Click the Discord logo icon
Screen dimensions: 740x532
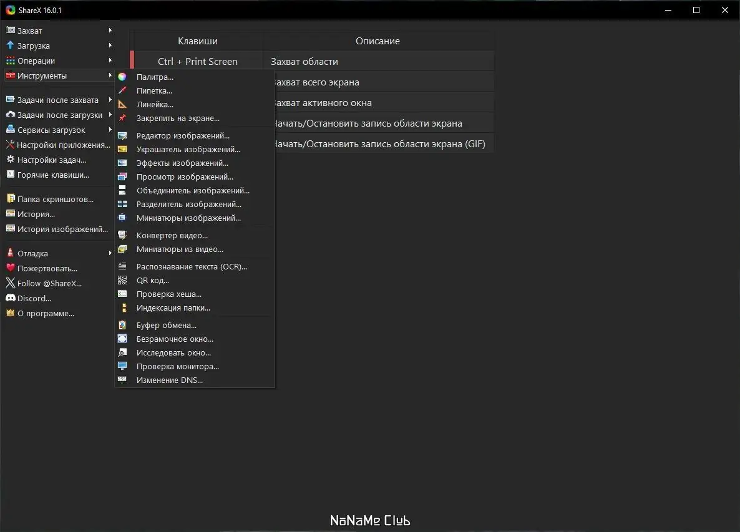(x=11, y=297)
